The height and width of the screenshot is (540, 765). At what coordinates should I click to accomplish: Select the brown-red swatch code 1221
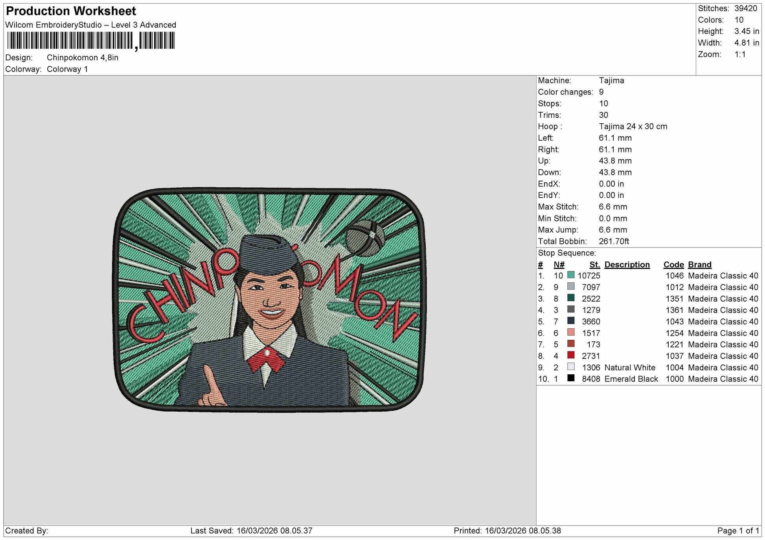tap(571, 344)
